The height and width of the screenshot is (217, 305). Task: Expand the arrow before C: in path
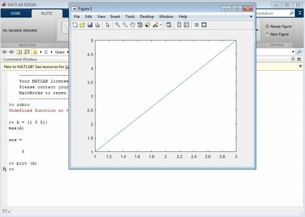(41, 52)
